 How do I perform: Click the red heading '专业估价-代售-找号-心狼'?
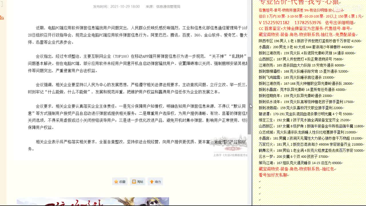tap(299, 2)
